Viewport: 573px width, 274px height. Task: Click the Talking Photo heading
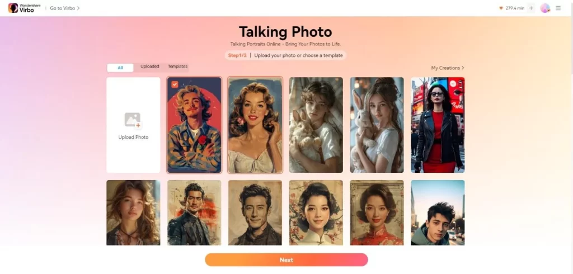click(x=285, y=32)
